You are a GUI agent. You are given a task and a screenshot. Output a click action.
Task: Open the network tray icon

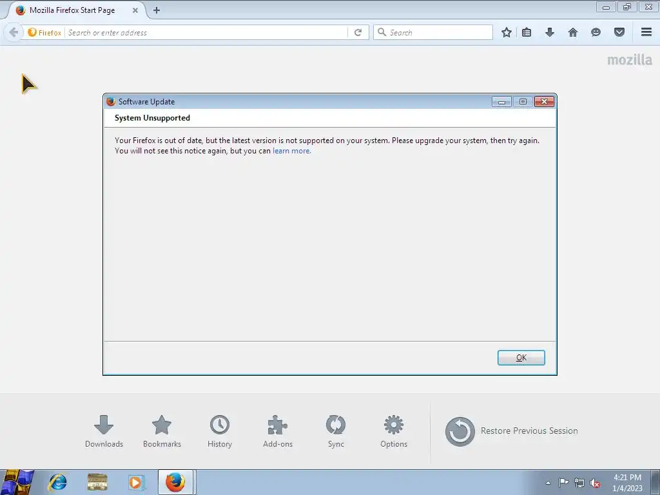click(579, 483)
